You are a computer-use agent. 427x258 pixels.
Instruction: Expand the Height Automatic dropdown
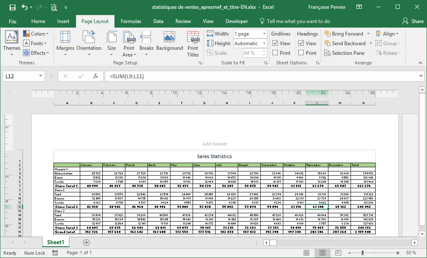click(x=264, y=43)
